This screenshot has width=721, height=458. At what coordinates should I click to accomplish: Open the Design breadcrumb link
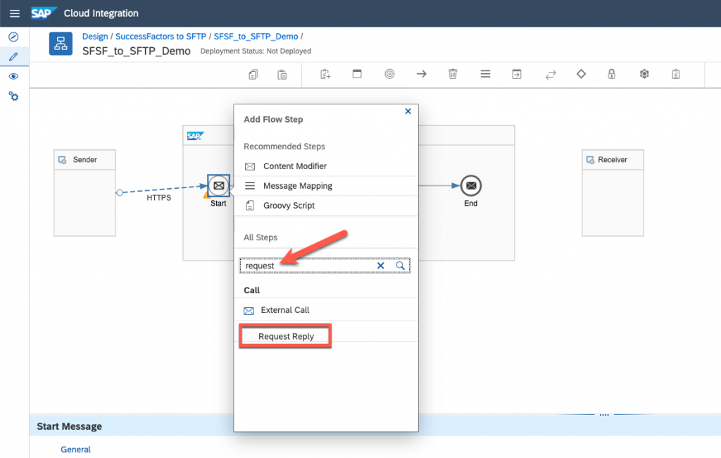[95, 37]
